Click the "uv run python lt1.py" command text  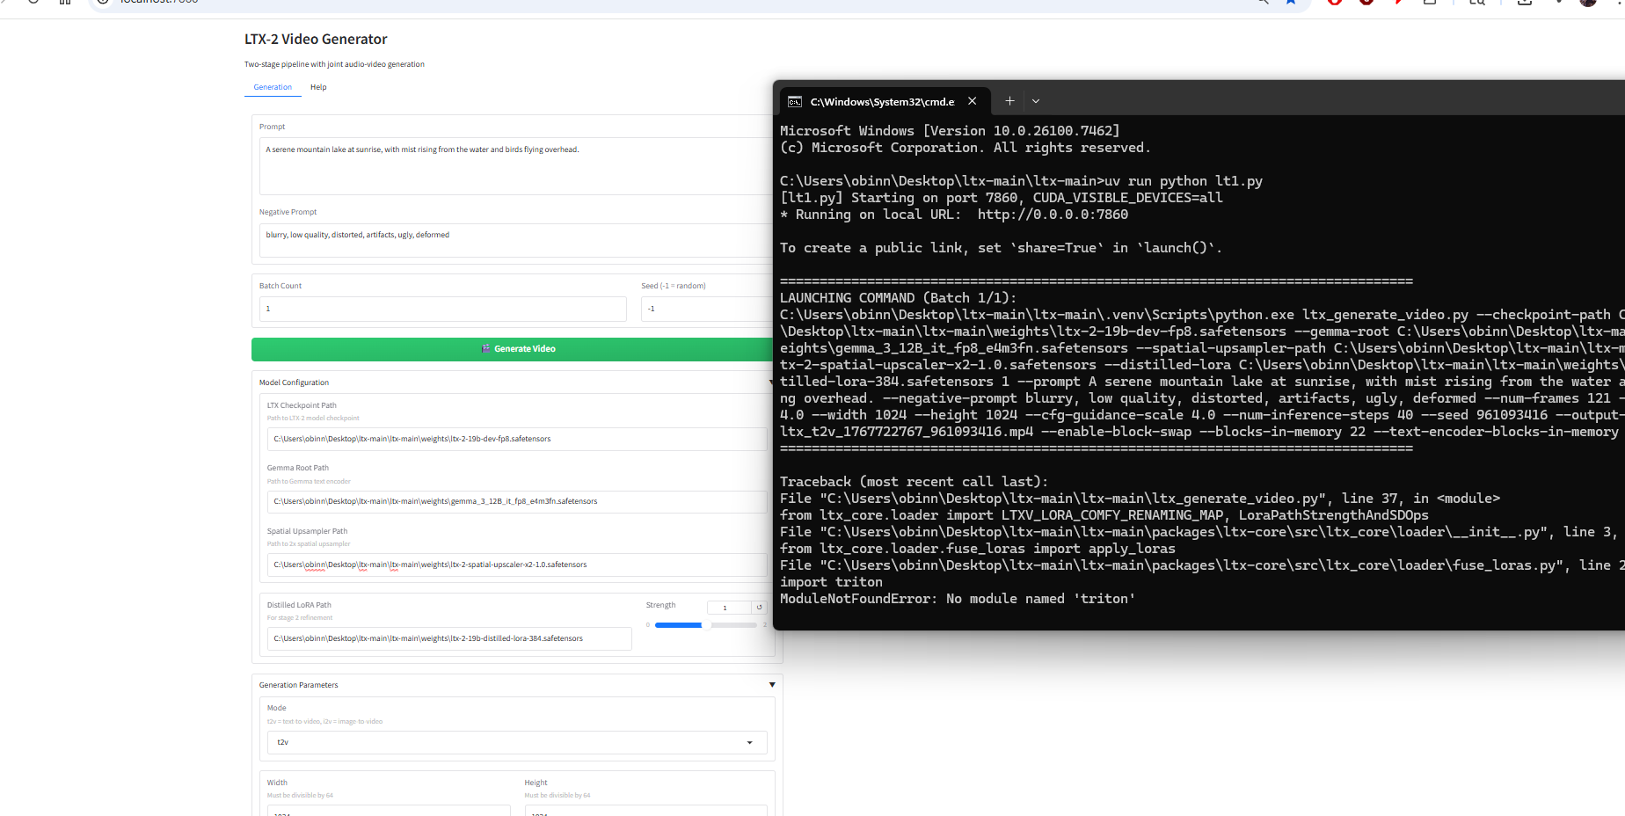coord(1184,181)
